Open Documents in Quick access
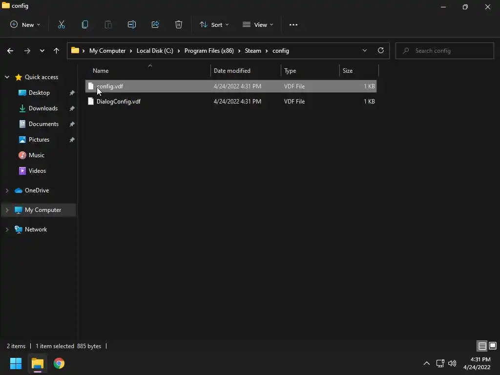This screenshot has width=500, height=375. click(x=43, y=124)
